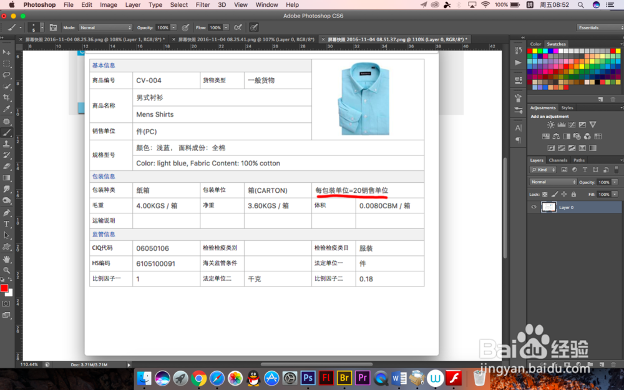Open Layers panel Opacity dropdown arrow
The width and height of the screenshot is (624, 390).
pyautogui.click(x=615, y=182)
